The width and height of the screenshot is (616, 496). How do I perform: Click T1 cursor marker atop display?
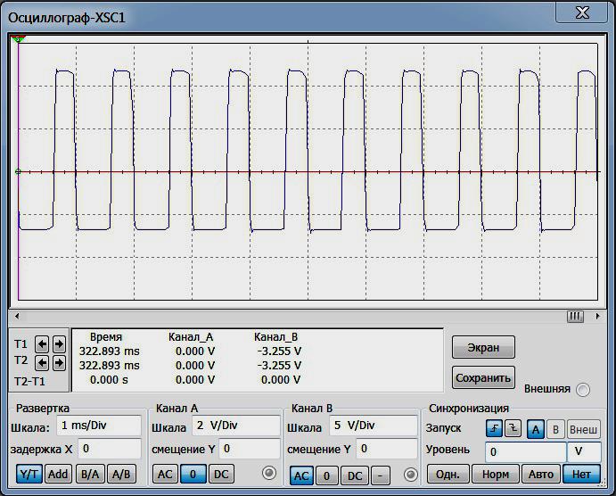click(x=18, y=38)
